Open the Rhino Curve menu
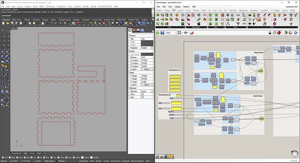This screenshot has height=163, width=300. click(x=20, y=6)
